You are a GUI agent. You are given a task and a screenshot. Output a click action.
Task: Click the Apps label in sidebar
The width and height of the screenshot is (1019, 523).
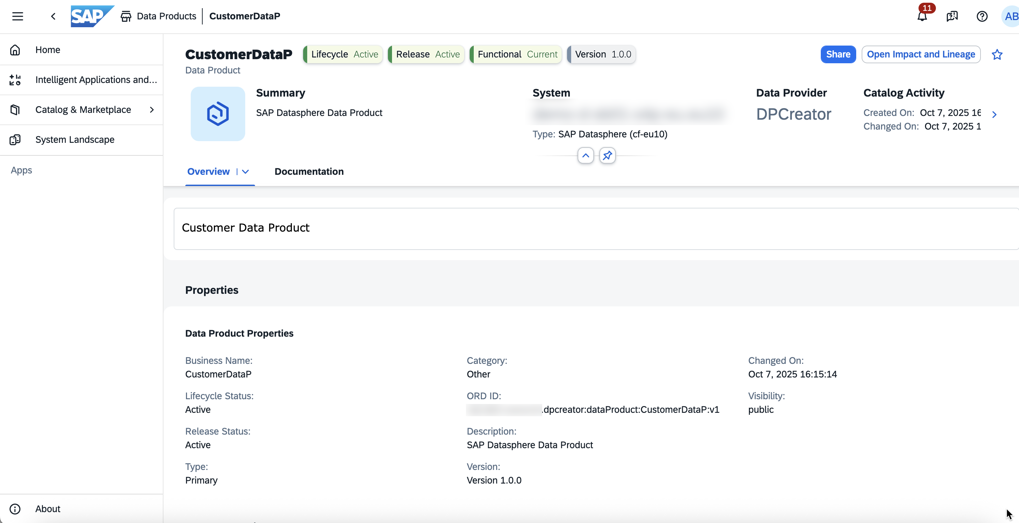point(21,170)
